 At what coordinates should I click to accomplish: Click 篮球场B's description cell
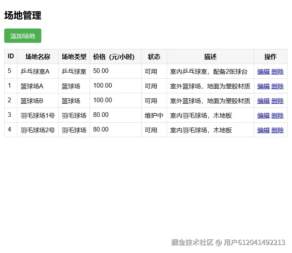[x=211, y=101]
